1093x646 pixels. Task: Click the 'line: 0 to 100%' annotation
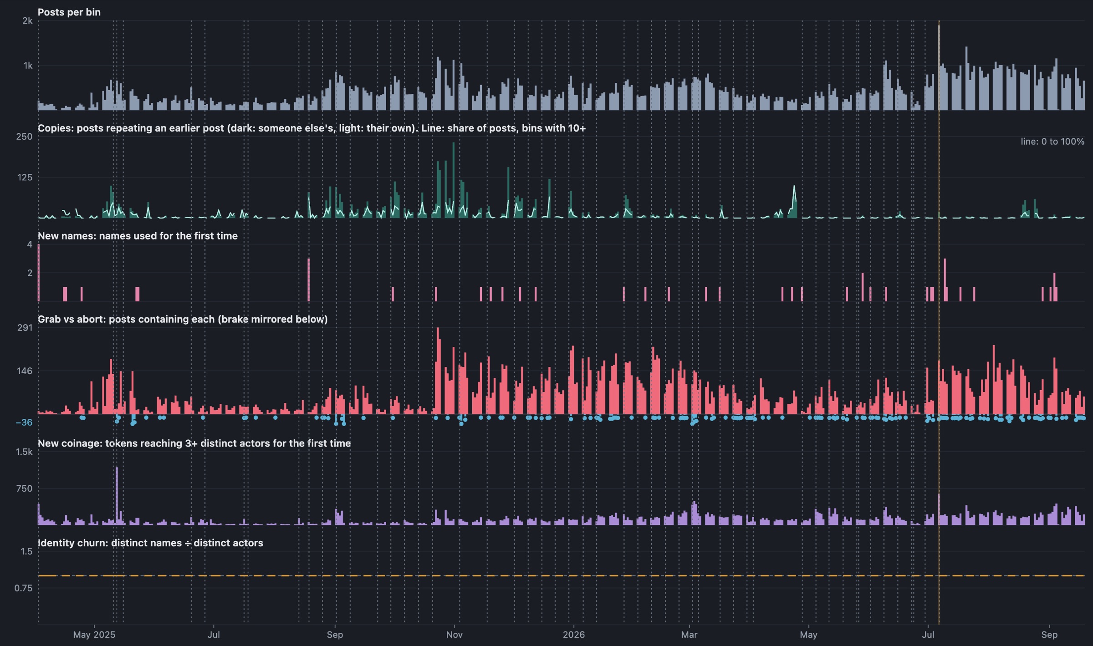(1052, 142)
